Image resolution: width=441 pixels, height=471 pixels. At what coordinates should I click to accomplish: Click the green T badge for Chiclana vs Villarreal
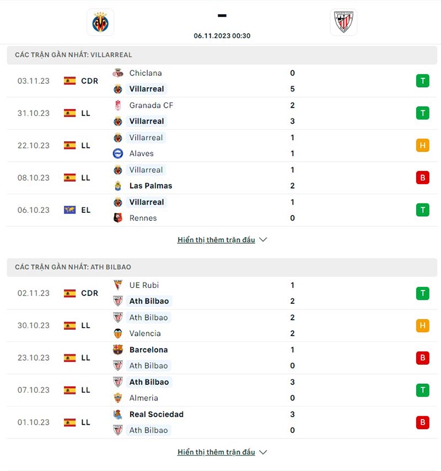coord(422,81)
